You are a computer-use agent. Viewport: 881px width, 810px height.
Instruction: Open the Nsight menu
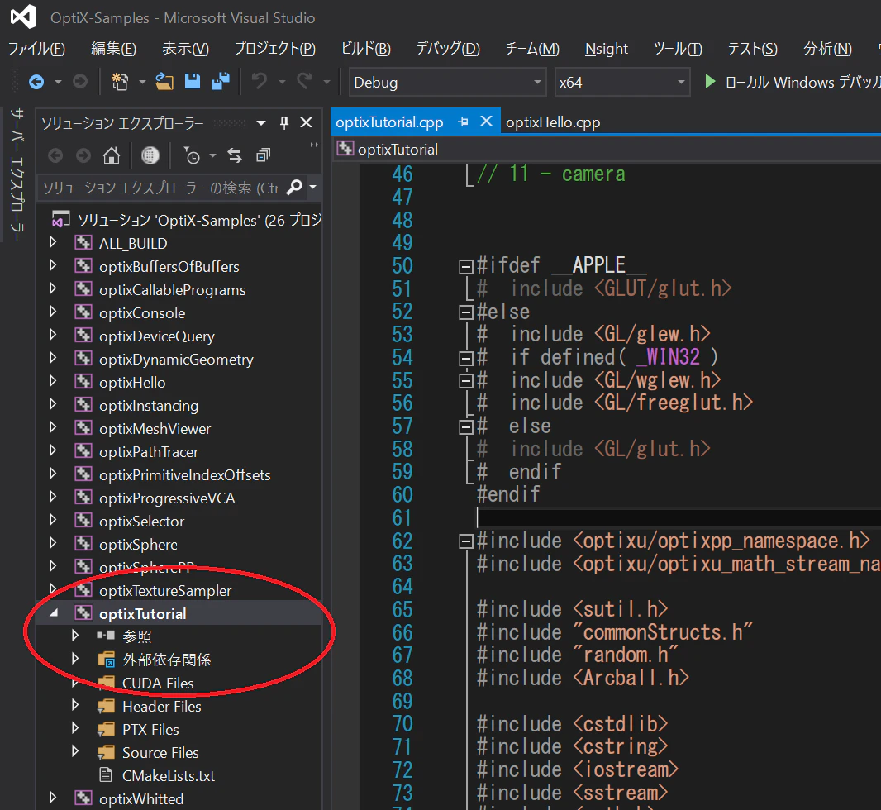tap(607, 49)
